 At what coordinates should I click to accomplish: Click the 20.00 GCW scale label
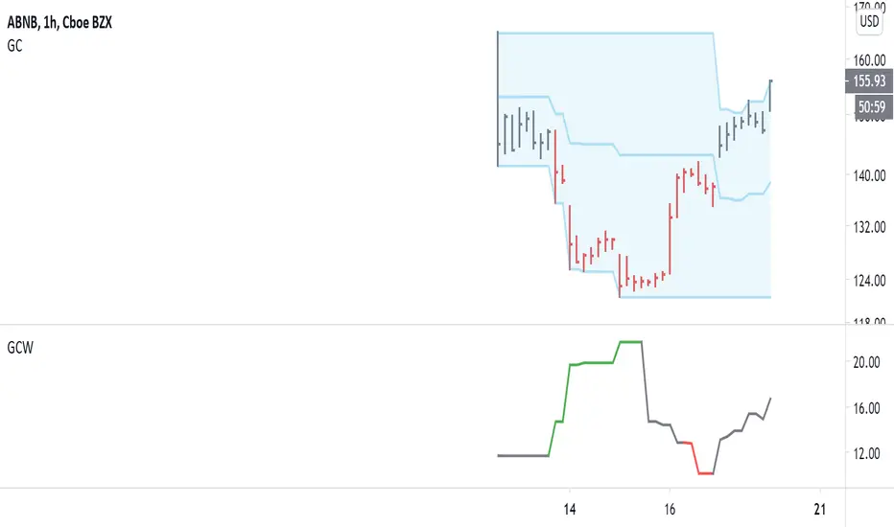(867, 362)
